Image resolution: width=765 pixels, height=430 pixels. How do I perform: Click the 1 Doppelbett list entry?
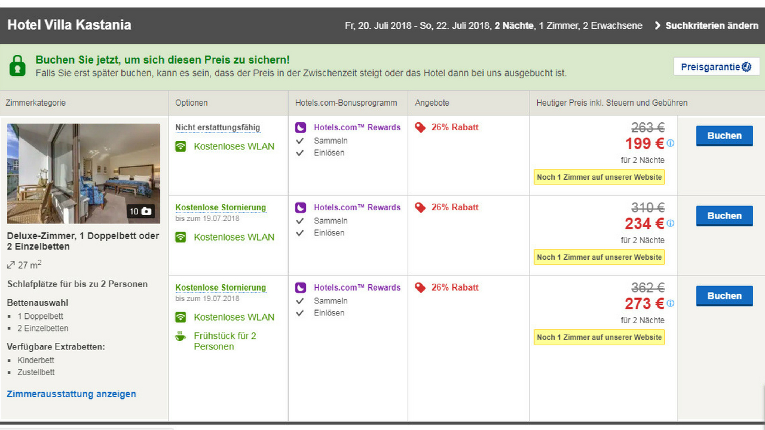click(40, 317)
